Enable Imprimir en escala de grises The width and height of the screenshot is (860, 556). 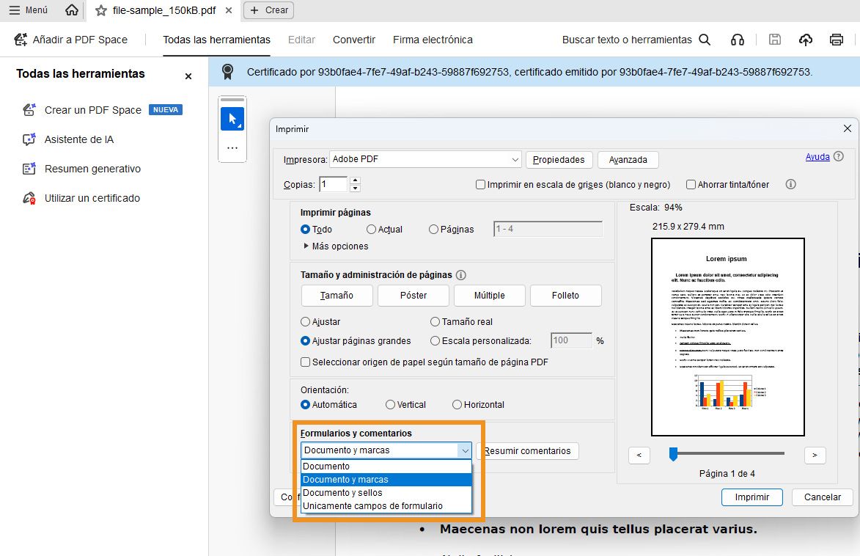[x=480, y=184]
